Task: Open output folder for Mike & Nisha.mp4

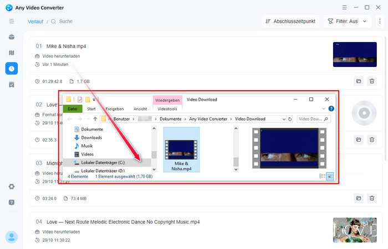Action: click(359, 81)
